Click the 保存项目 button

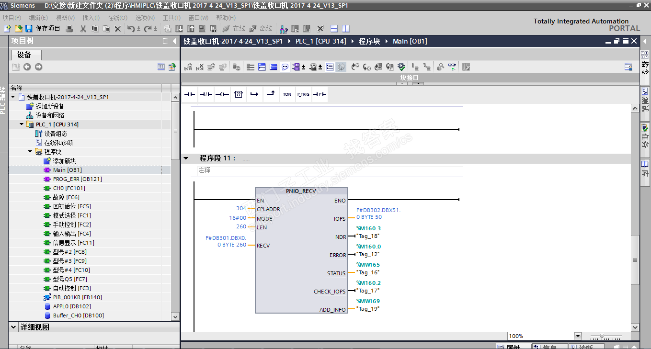click(43, 29)
